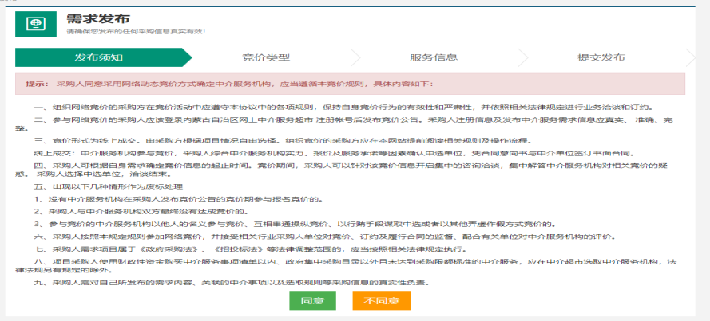
Task: Click rule 八 about 财政性资金购买中介服务
Action: click(x=346, y=266)
